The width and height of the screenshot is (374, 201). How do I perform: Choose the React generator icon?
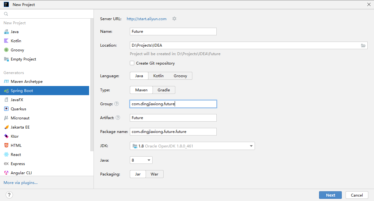(6, 155)
